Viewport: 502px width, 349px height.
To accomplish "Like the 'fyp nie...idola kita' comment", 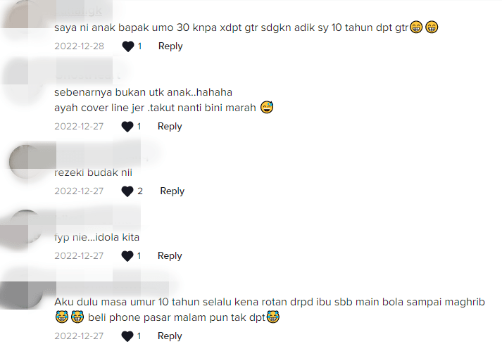I will point(127,256).
